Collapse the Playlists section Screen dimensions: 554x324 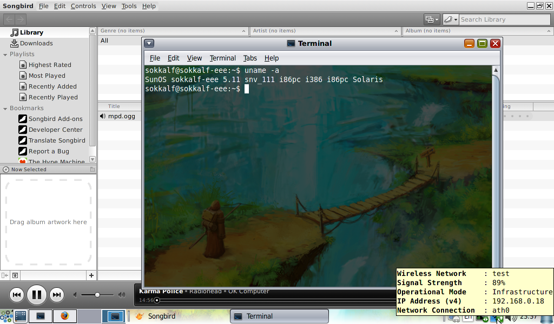pos(5,55)
